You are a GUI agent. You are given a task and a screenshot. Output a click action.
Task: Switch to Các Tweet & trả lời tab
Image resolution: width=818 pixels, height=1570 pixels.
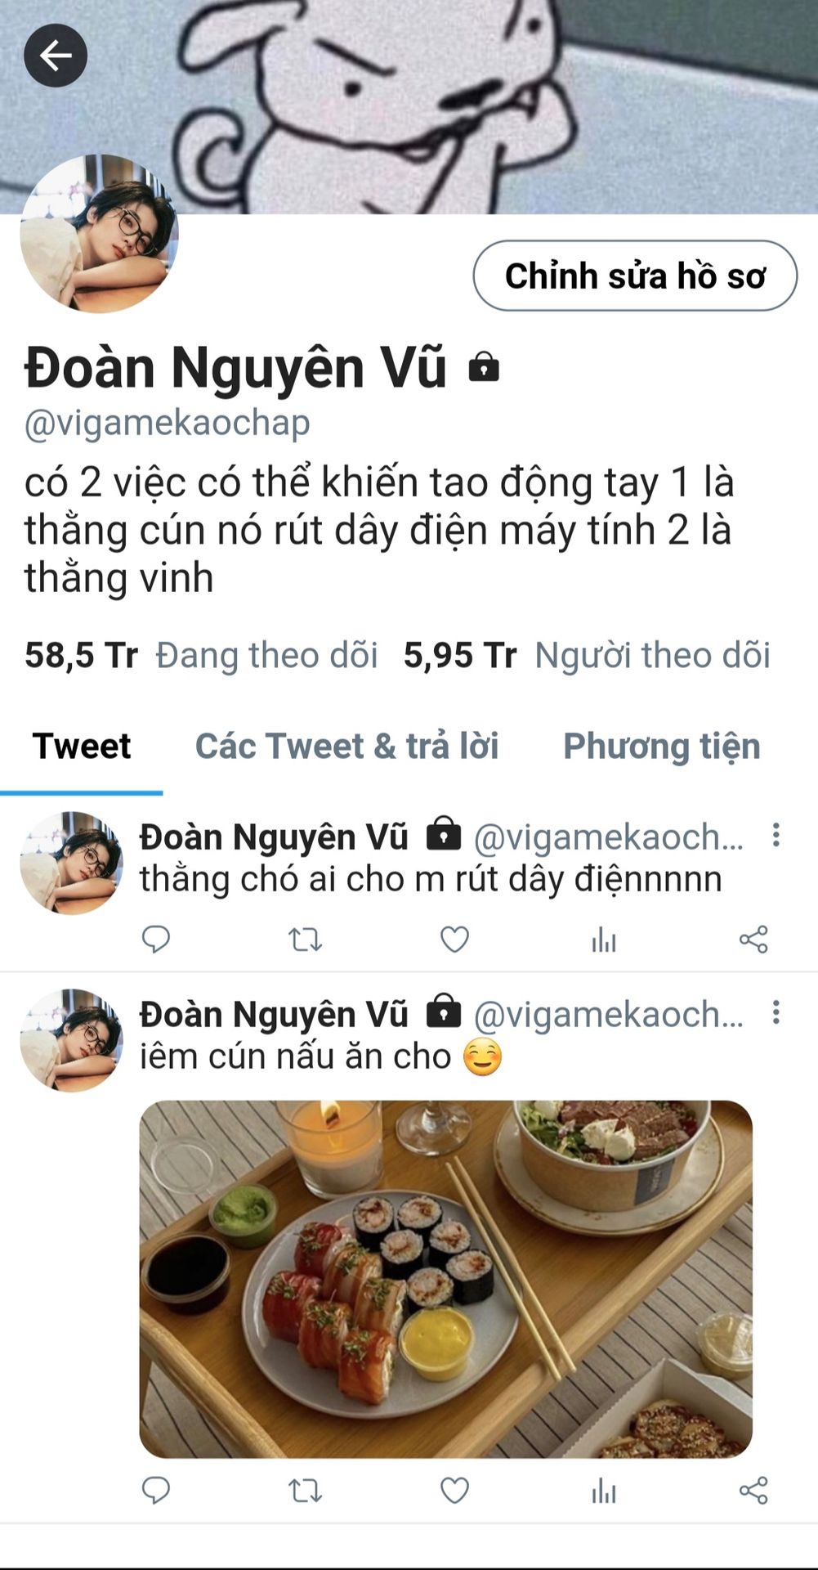tap(346, 746)
